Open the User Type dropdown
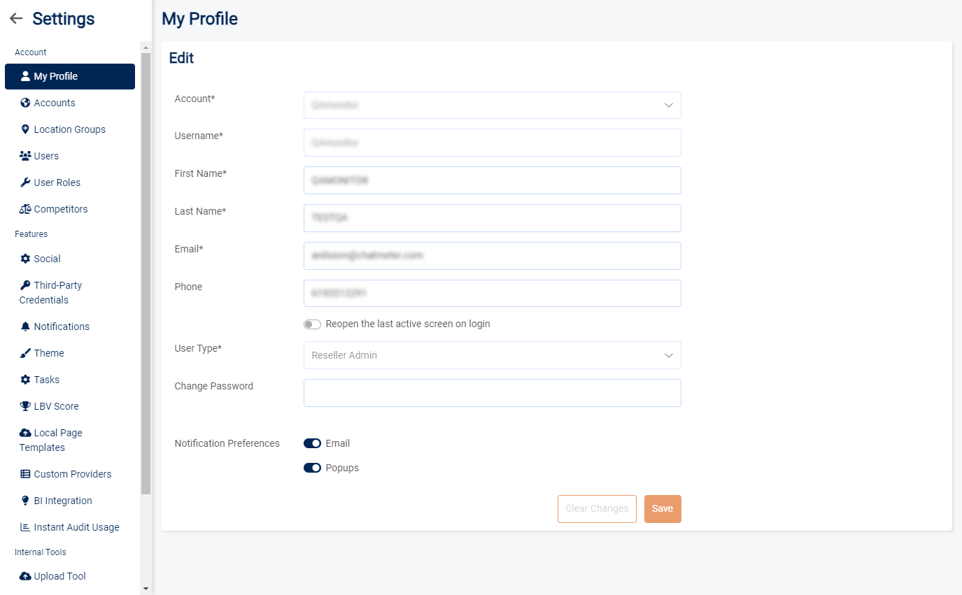This screenshot has width=962, height=595. [492, 355]
